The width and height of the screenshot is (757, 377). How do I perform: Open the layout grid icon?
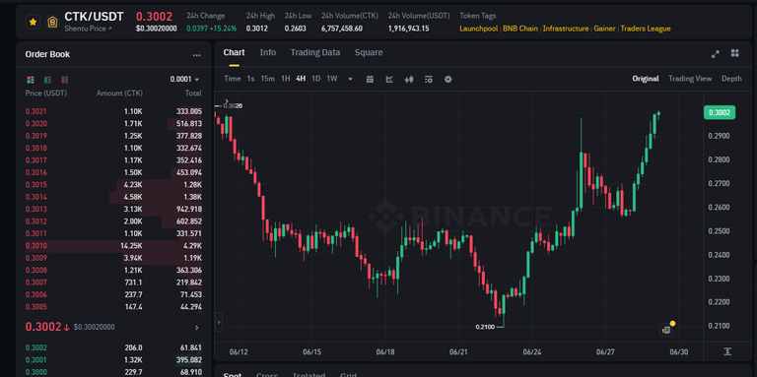click(x=734, y=53)
